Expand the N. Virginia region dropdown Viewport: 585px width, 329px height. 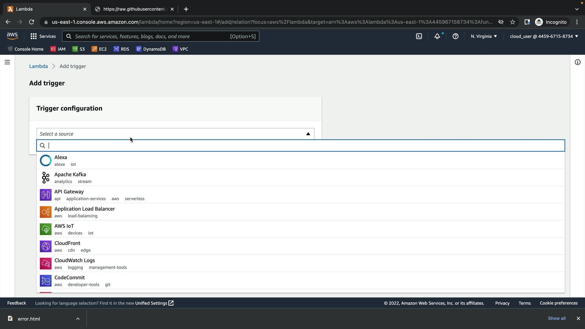click(x=484, y=36)
